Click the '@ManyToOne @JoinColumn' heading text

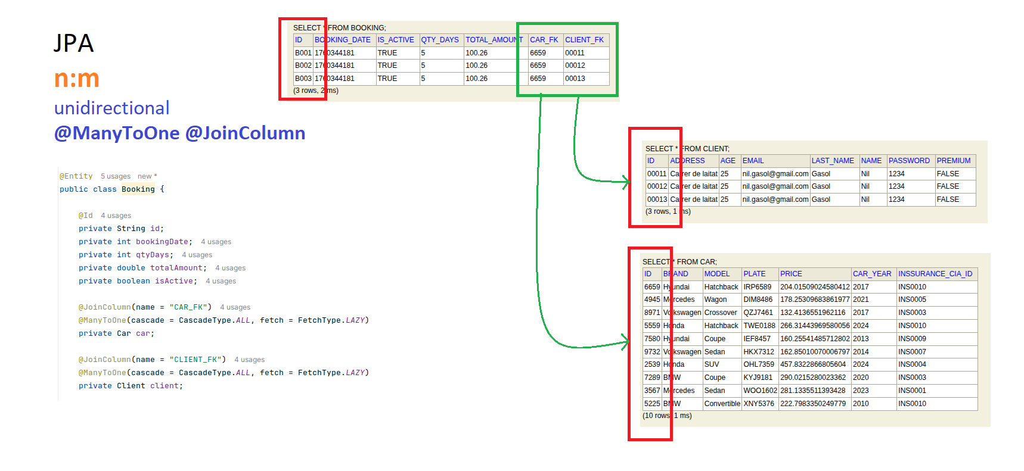coord(179,133)
